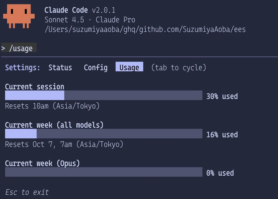This screenshot has height=199, width=278.
Task: Click the 0% used label
Action: click(x=220, y=173)
